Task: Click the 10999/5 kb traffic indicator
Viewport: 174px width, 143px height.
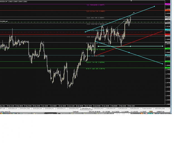Action: [160, 112]
